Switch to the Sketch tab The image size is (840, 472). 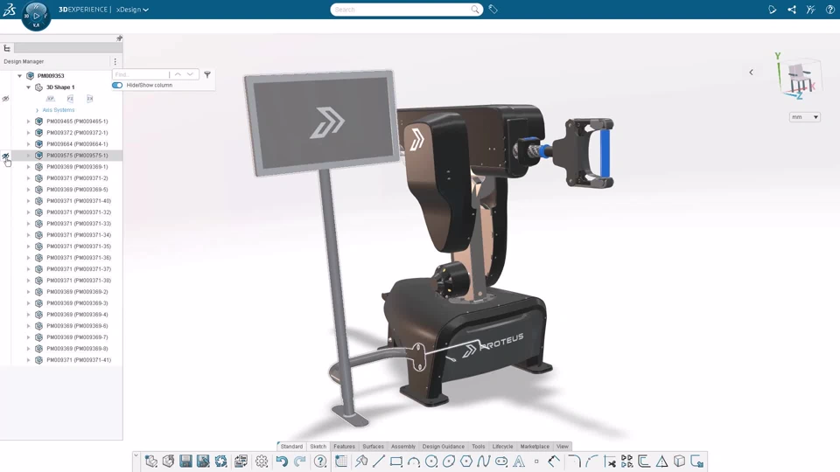coord(318,447)
